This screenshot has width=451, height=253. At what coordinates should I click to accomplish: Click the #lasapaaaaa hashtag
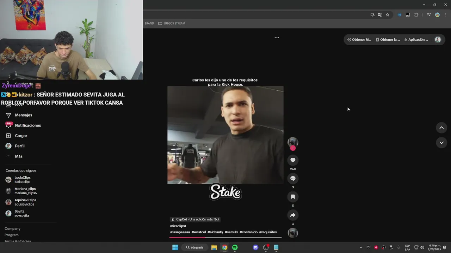click(x=180, y=232)
